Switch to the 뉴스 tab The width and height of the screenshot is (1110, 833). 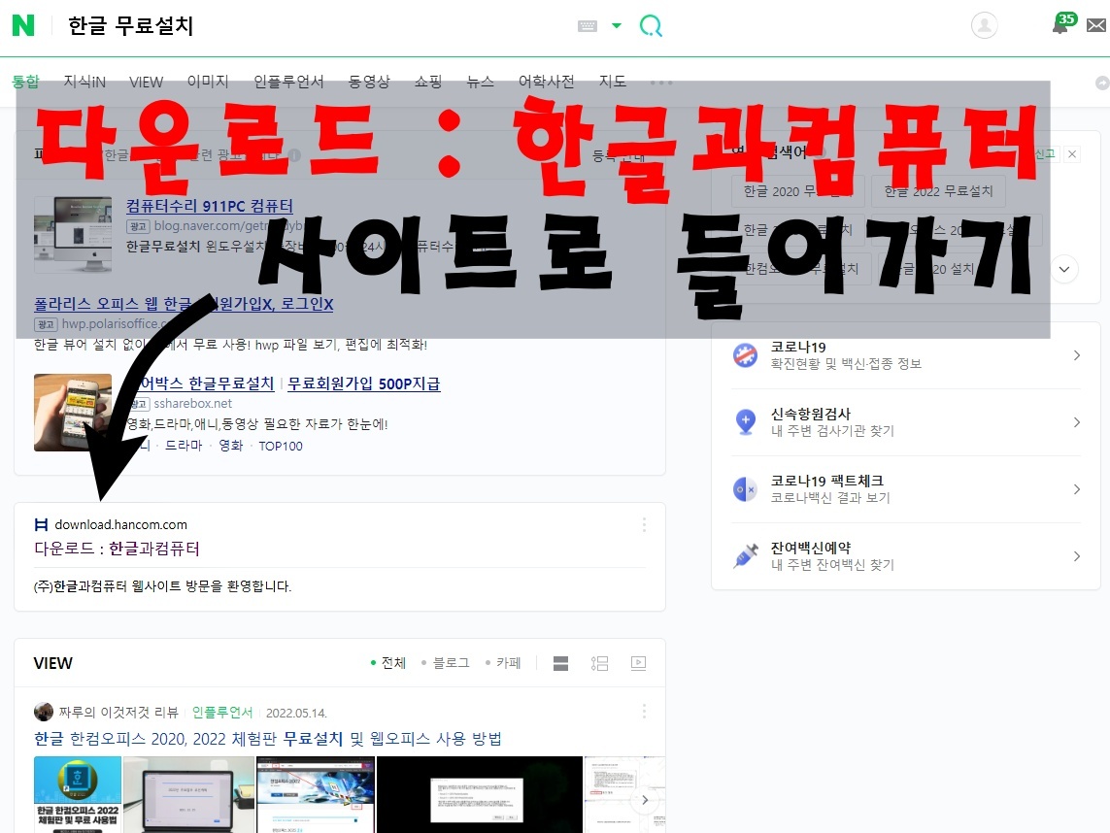point(480,82)
